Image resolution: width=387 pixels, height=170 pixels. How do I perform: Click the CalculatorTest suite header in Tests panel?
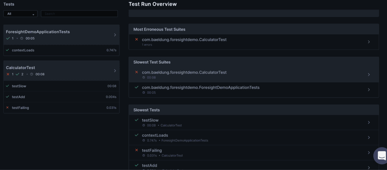pyautogui.click(x=20, y=68)
